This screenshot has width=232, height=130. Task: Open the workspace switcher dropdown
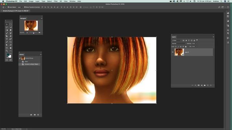(223, 7)
